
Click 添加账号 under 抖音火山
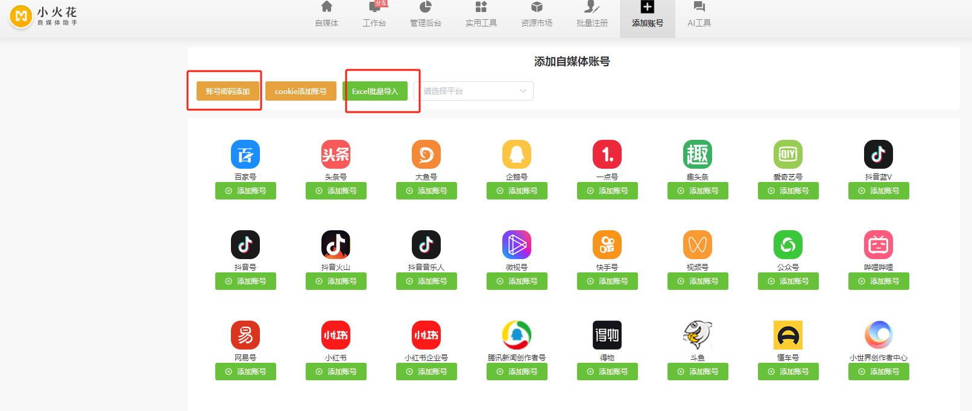336,281
